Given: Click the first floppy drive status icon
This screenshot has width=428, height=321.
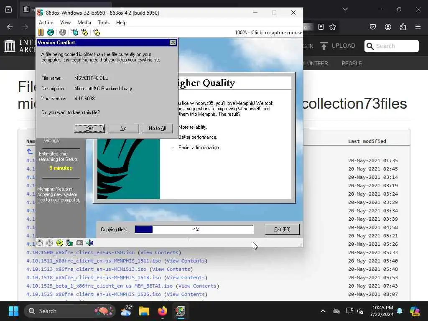Looking at the screenshot, I should tap(40, 243).
